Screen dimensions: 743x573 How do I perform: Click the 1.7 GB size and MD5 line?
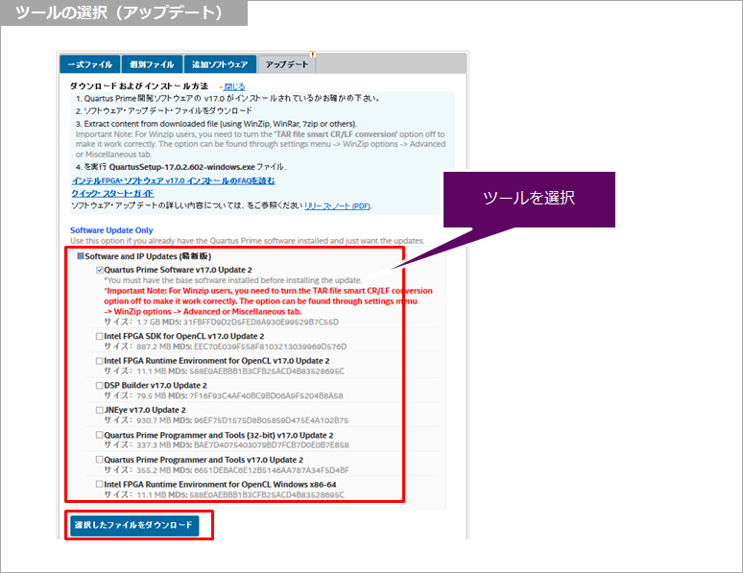(x=222, y=322)
